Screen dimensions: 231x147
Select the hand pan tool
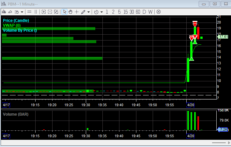click(x=70, y=12)
